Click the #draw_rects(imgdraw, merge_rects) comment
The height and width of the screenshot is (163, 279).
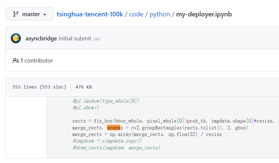click(116, 148)
